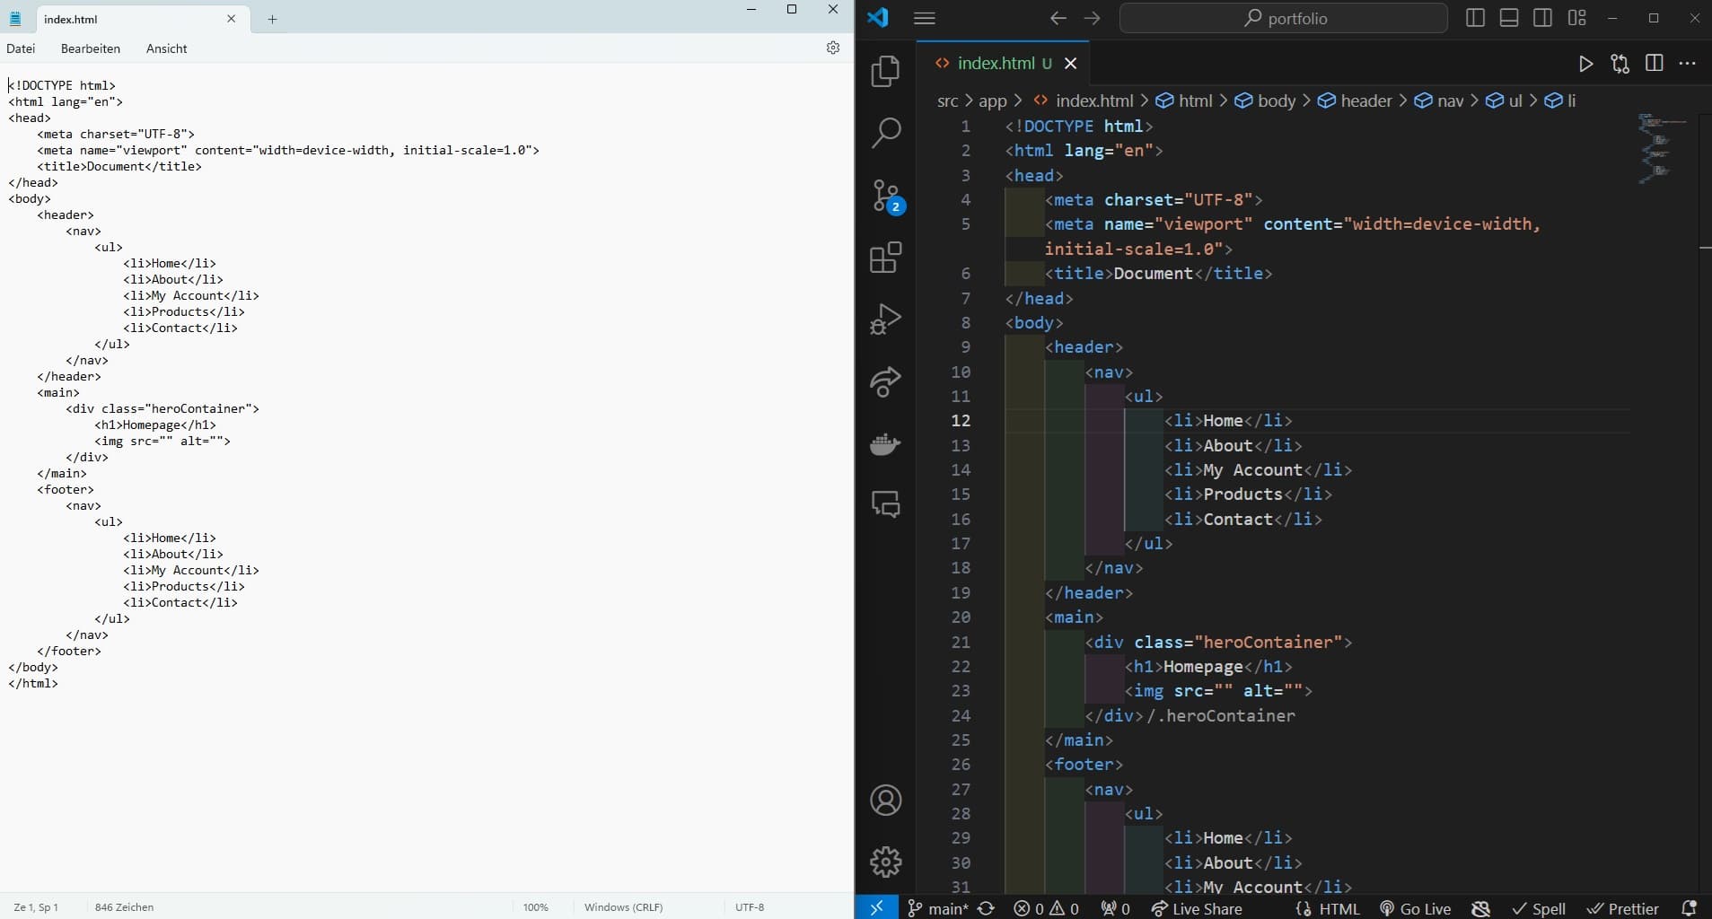1712x919 pixels.
Task: Expand the nav breadcrumb symbol
Action: [x=1439, y=101]
